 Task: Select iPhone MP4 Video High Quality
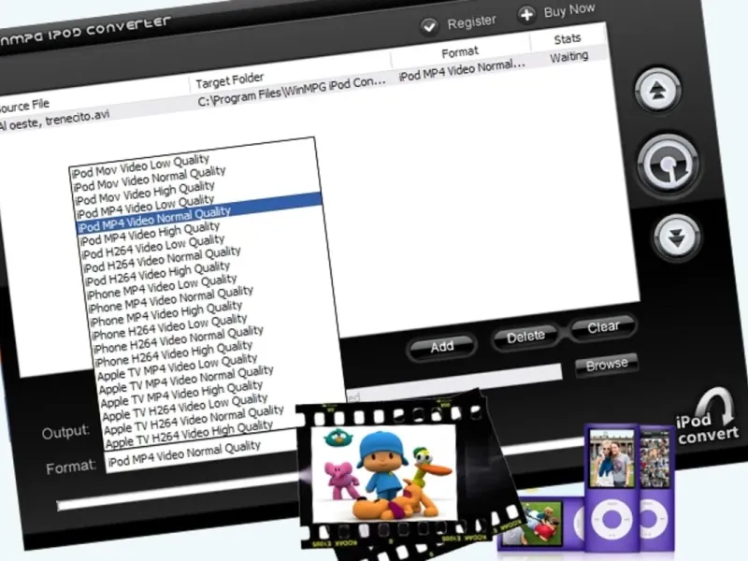[166, 314]
